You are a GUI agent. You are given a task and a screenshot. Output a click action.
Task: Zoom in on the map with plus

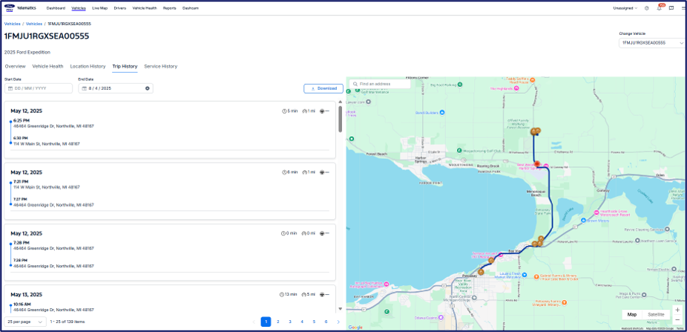pos(677,310)
